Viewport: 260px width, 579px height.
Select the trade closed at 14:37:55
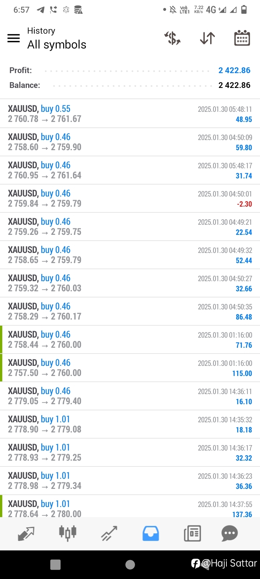tap(130, 506)
